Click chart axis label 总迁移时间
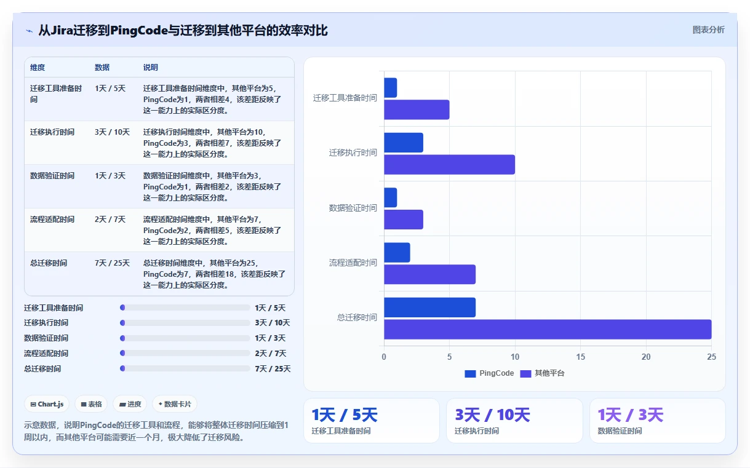 (357, 318)
